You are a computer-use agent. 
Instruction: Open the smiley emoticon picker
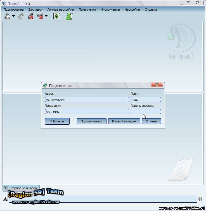coord(200,199)
